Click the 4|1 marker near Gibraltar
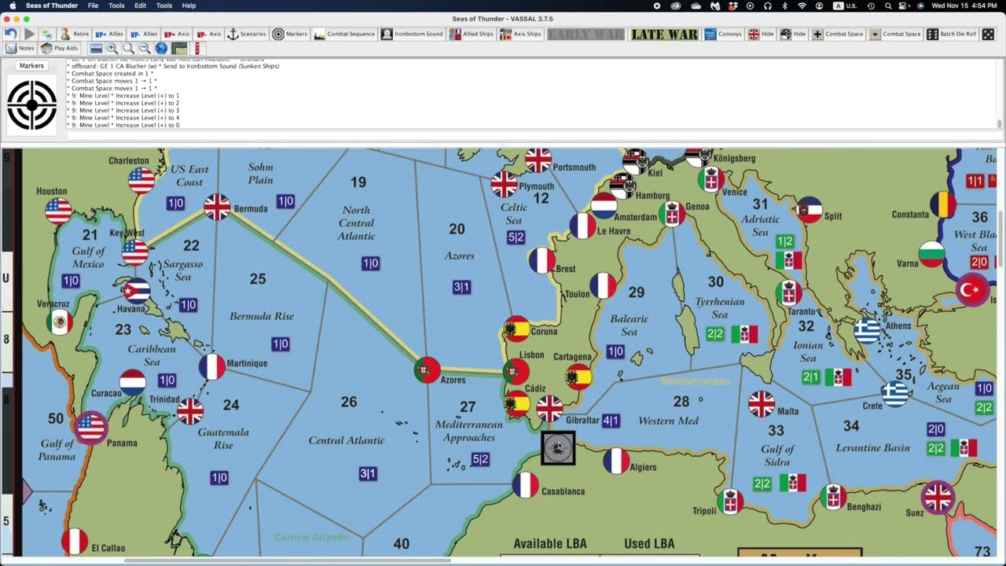 click(x=611, y=421)
